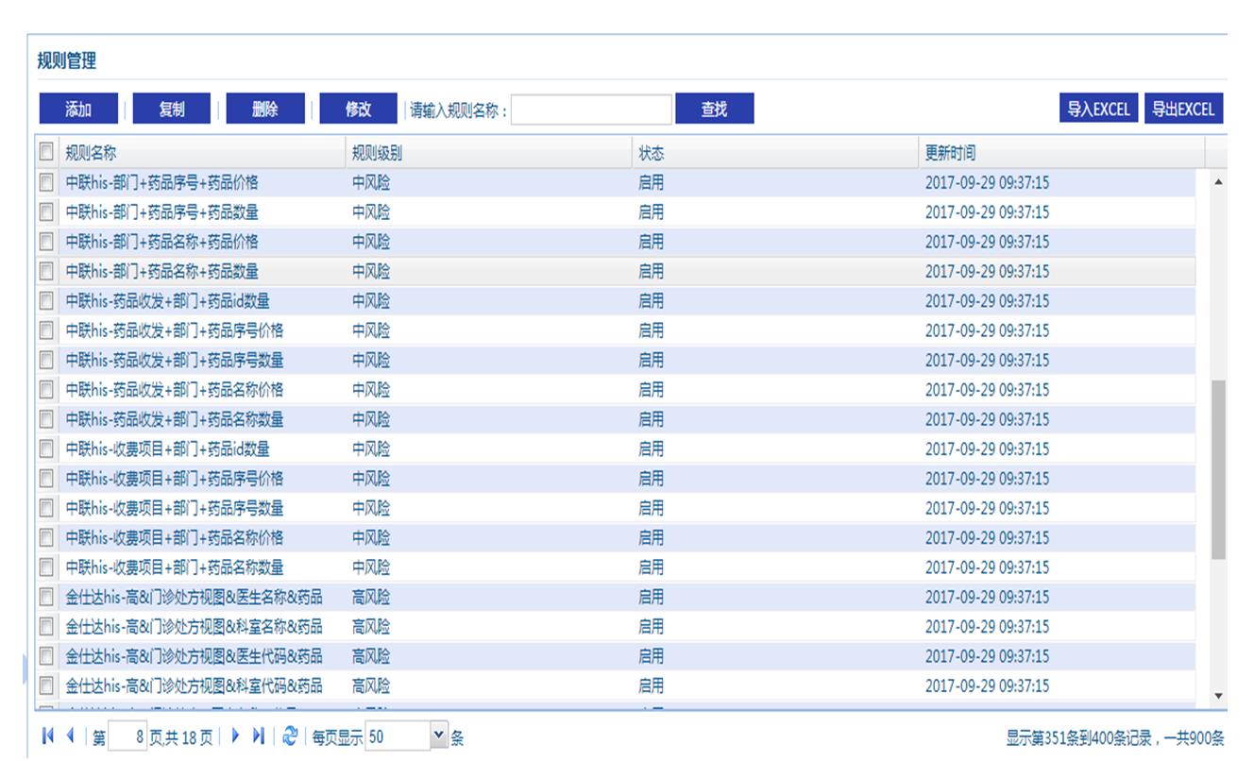
Task: Focus the rule name search field
Action: (x=591, y=110)
